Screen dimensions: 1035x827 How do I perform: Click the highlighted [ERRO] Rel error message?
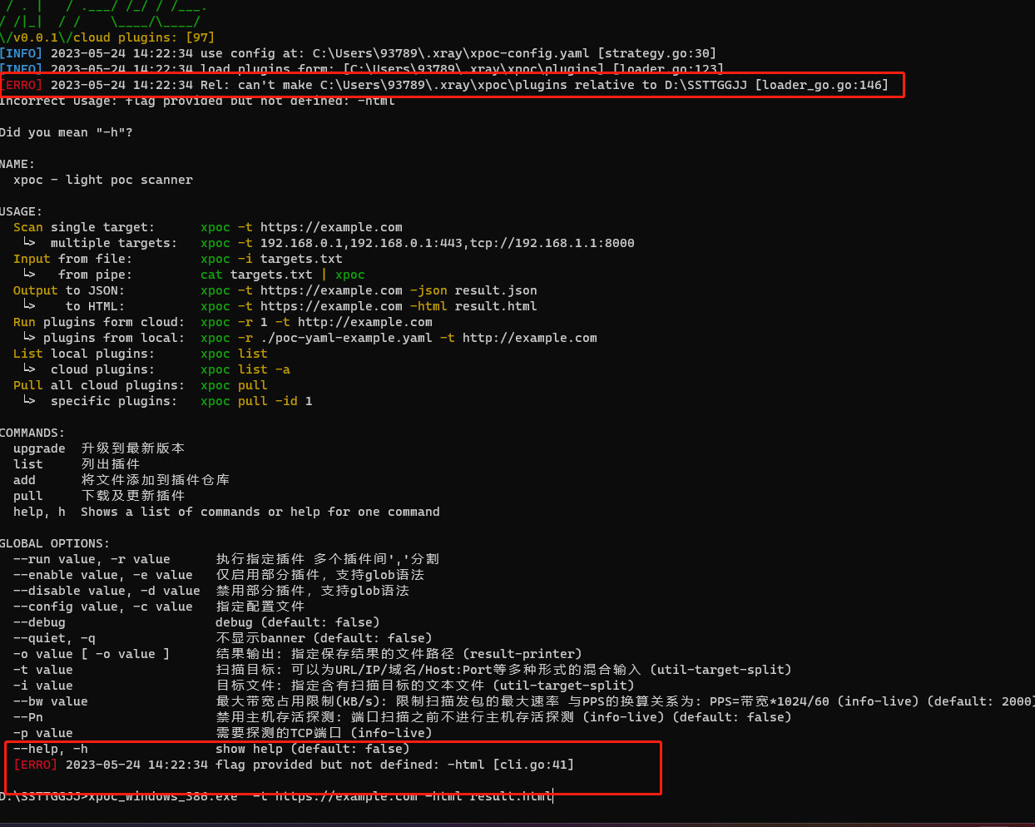(x=453, y=84)
